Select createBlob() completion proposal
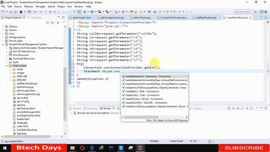The image size is (270, 152). (155, 91)
